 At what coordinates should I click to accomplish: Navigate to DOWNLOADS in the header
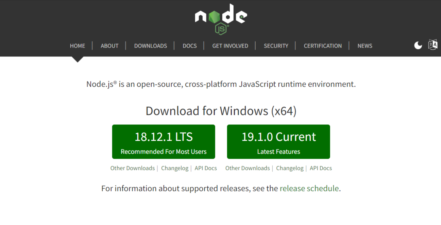151,46
